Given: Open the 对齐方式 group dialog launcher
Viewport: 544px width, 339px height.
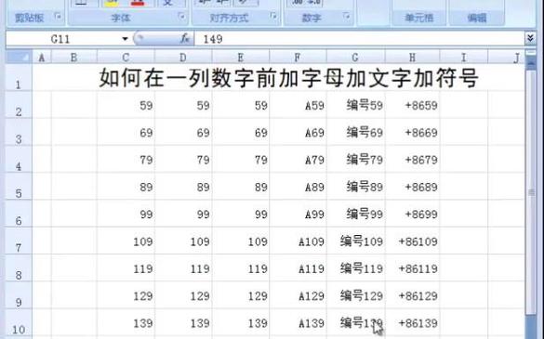Looking at the screenshot, I should (273, 16).
